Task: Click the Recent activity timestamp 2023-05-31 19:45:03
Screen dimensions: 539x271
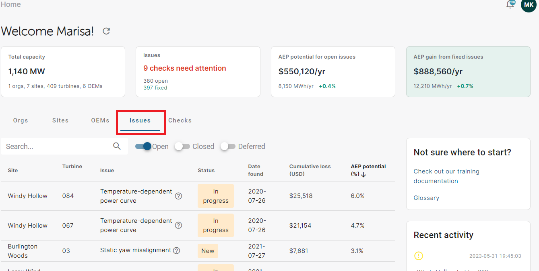Action: point(495,256)
